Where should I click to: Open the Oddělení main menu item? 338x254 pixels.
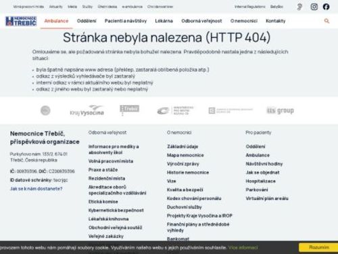point(87,21)
